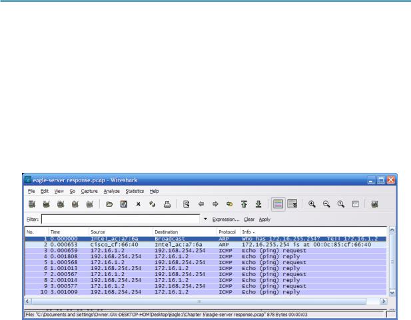Image resolution: width=411 pixels, height=320 pixels.
Task: Click horizontal scrollbar right arrow
Action: click(383, 301)
